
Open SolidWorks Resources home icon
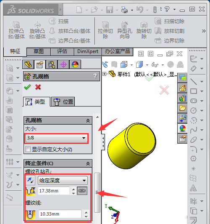(183, 88)
